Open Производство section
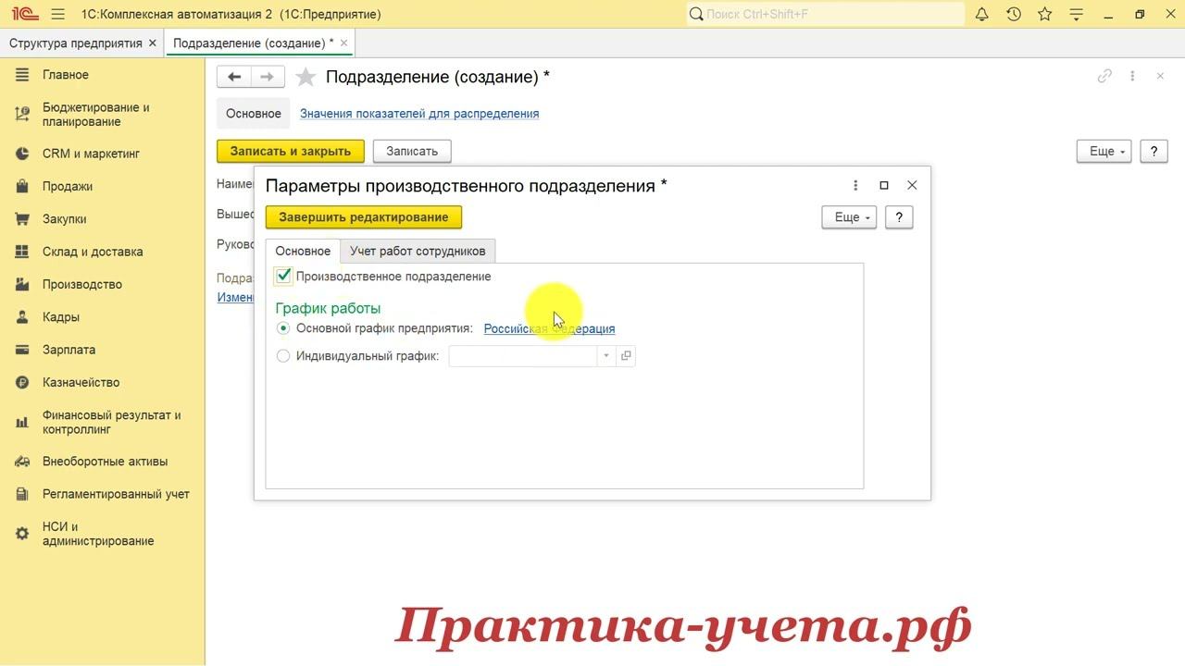Viewport: 1185px width, 666px height. click(x=82, y=284)
